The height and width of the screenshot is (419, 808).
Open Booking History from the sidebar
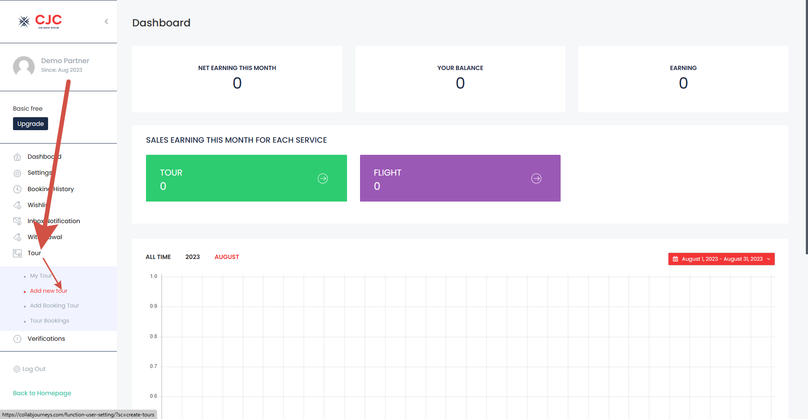tap(51, 189)
